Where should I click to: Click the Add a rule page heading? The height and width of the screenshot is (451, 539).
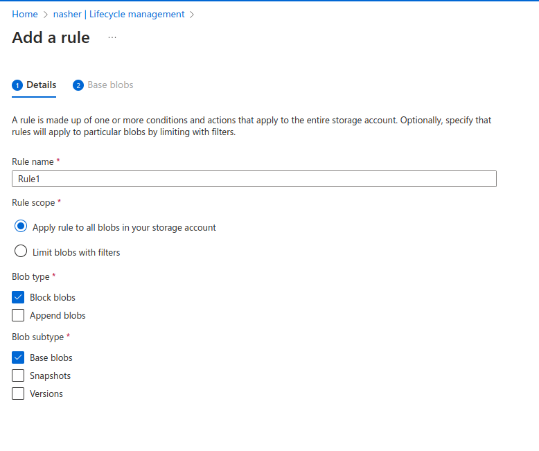click(x=51, y=37)
